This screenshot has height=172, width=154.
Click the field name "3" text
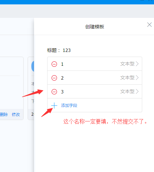coord(62,92)
